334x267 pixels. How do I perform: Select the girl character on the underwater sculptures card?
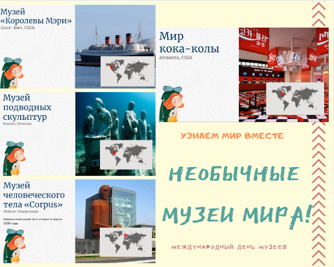pyautogui.click(x=14, y=158)
